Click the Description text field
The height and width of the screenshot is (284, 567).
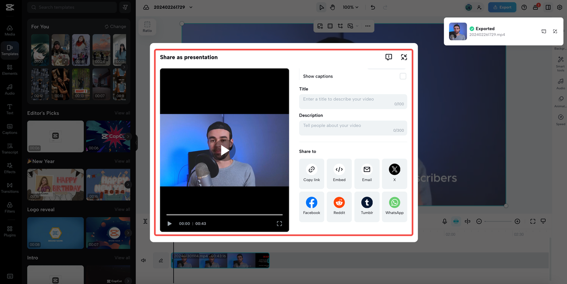[x=353, y=128]
